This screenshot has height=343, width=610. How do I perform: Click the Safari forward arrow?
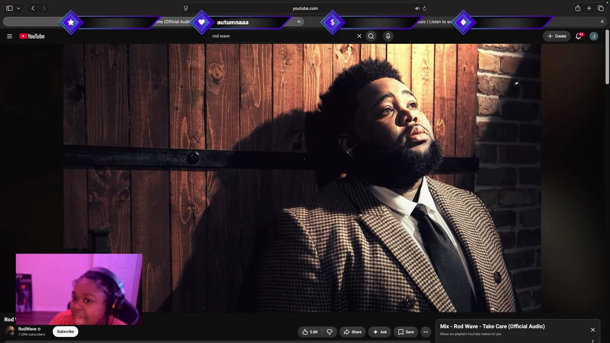pyautogui.click(x=44, y=8)
